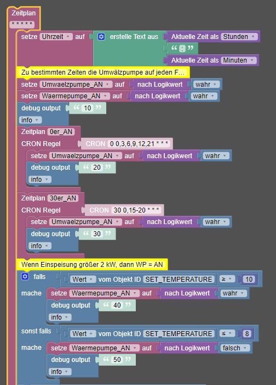The height and width of the screenshot is (385, 276).
Task: Edit the ':' text separator field
Action: coord(182,48)
